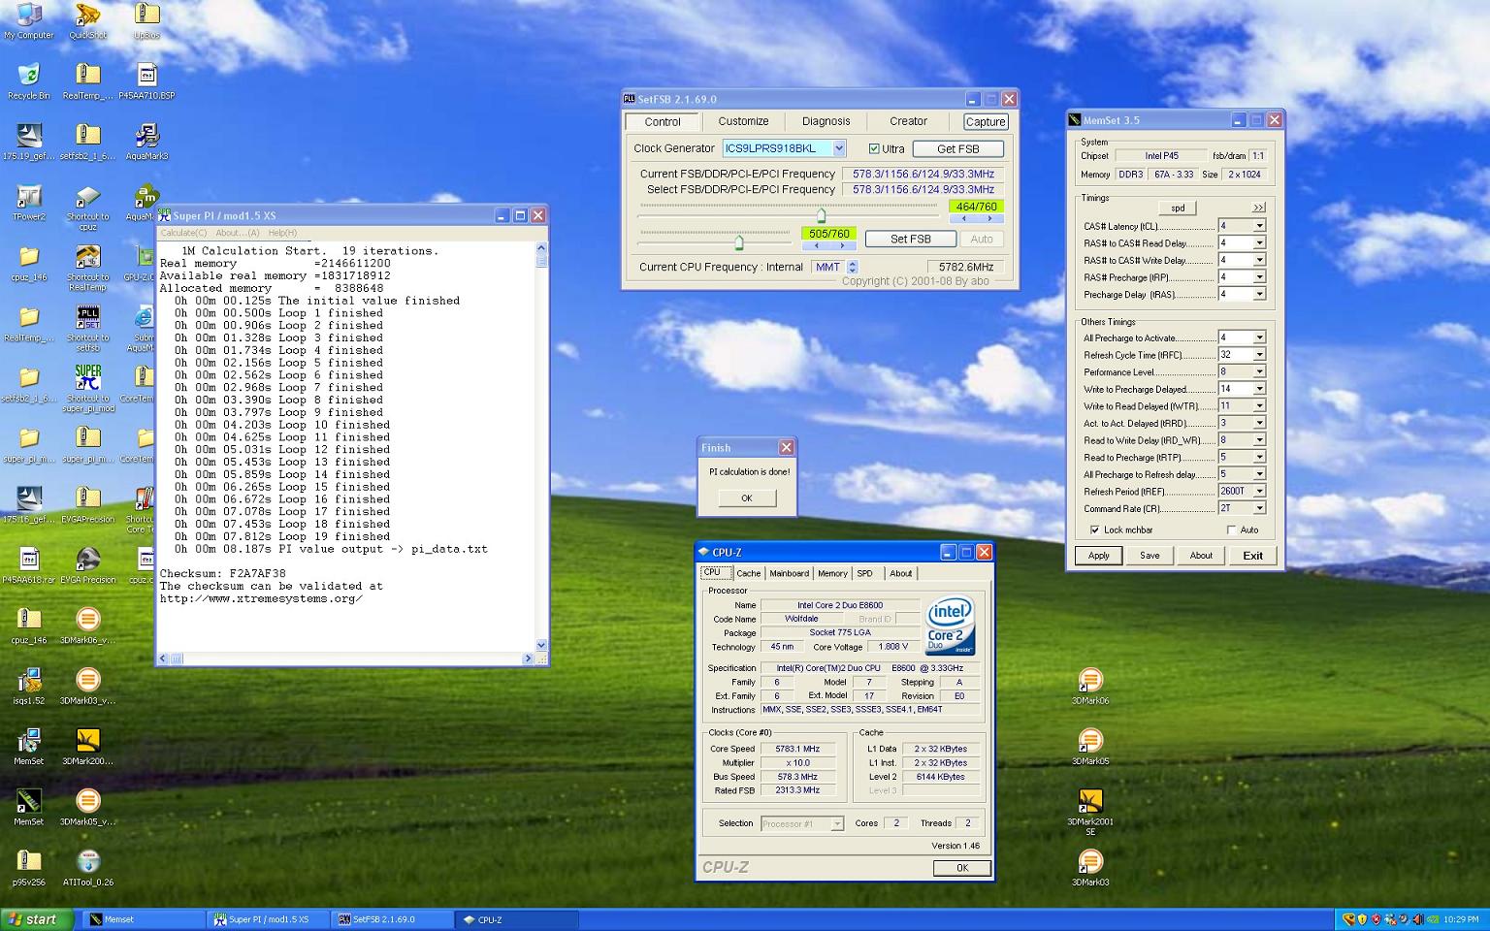Toggle the Ultra checkbox in SetFSB
Viewport: 1490px width, 931px height.
(x=874, y=149)
